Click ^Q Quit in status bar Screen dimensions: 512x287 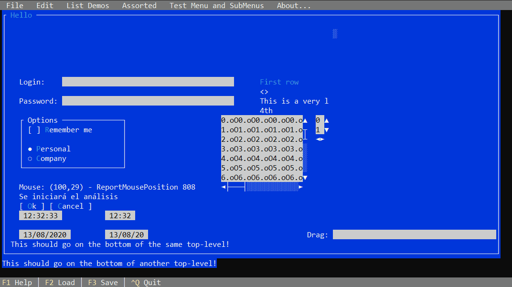pos(146,282)
